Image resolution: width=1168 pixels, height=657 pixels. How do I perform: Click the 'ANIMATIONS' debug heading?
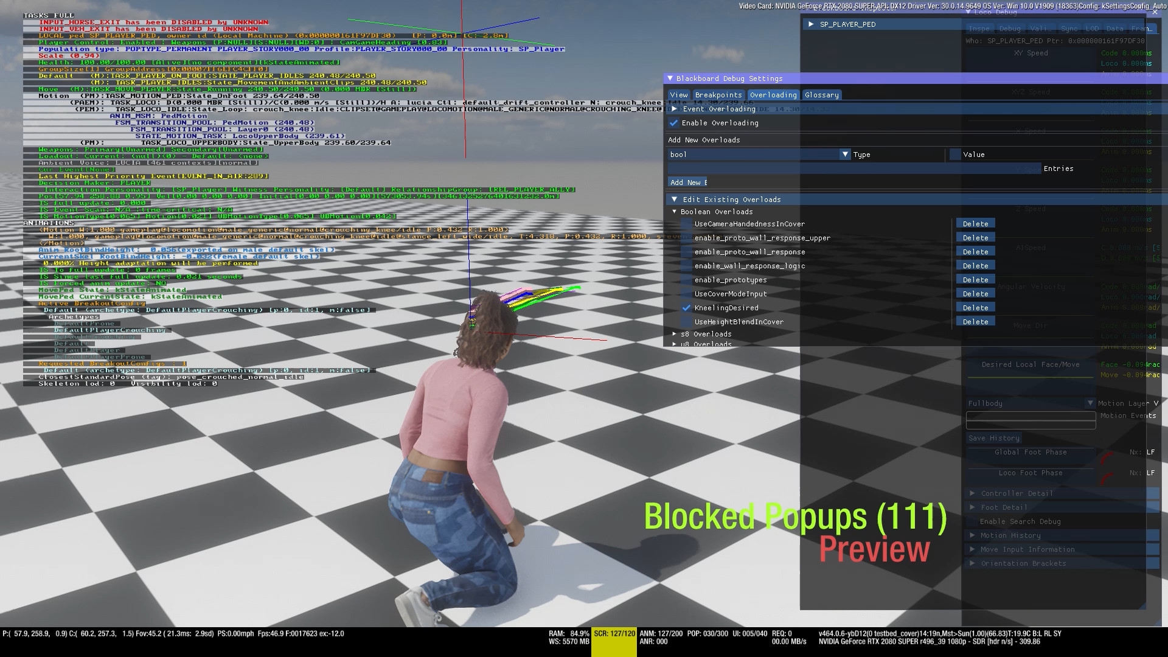click(x=49, y=223)
